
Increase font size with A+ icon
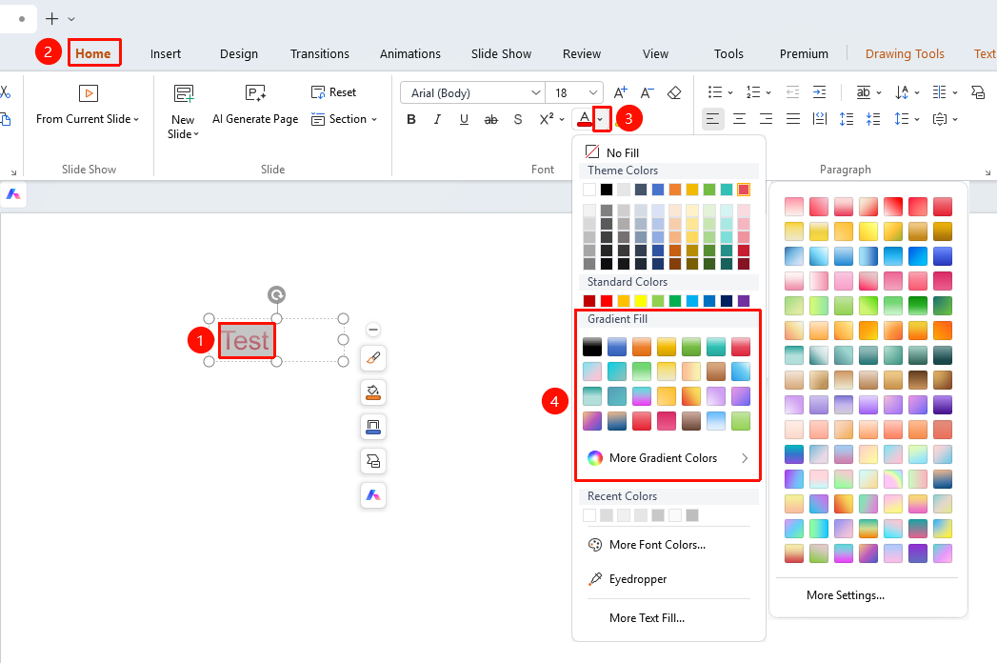pyautogui.click(x=620, y=93)
